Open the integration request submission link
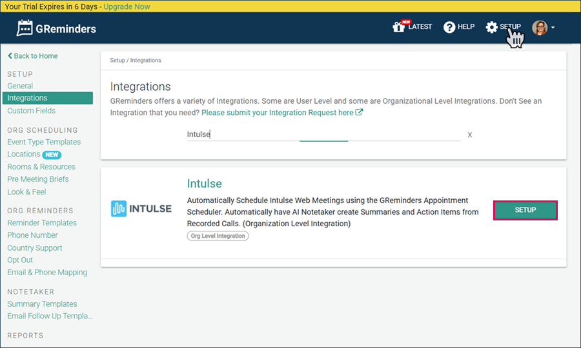The image size is (581, 348). pos(281,112)
